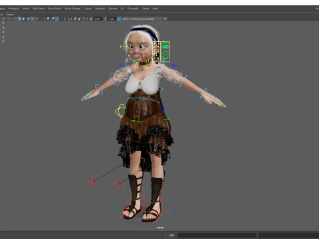Toggle Motion Blur icon

pos(53,19)
